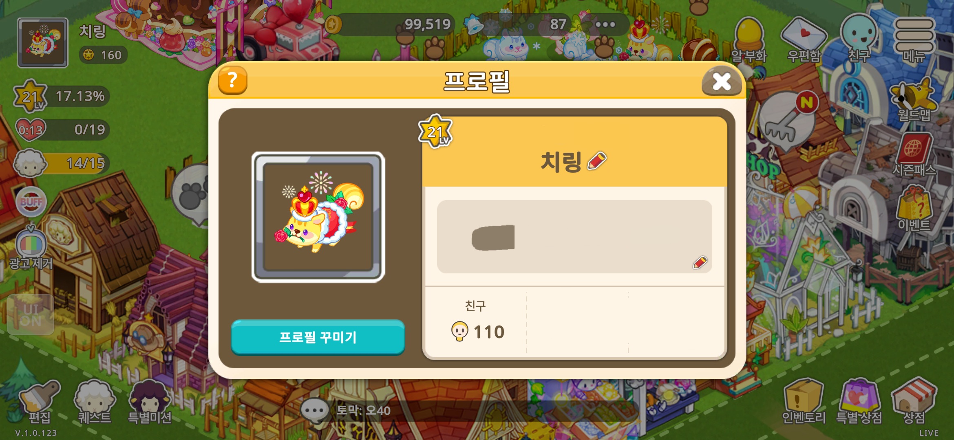Tap the 광고제거 ad removal TV icon
954x440 pixels.
(x=31, y=248)
